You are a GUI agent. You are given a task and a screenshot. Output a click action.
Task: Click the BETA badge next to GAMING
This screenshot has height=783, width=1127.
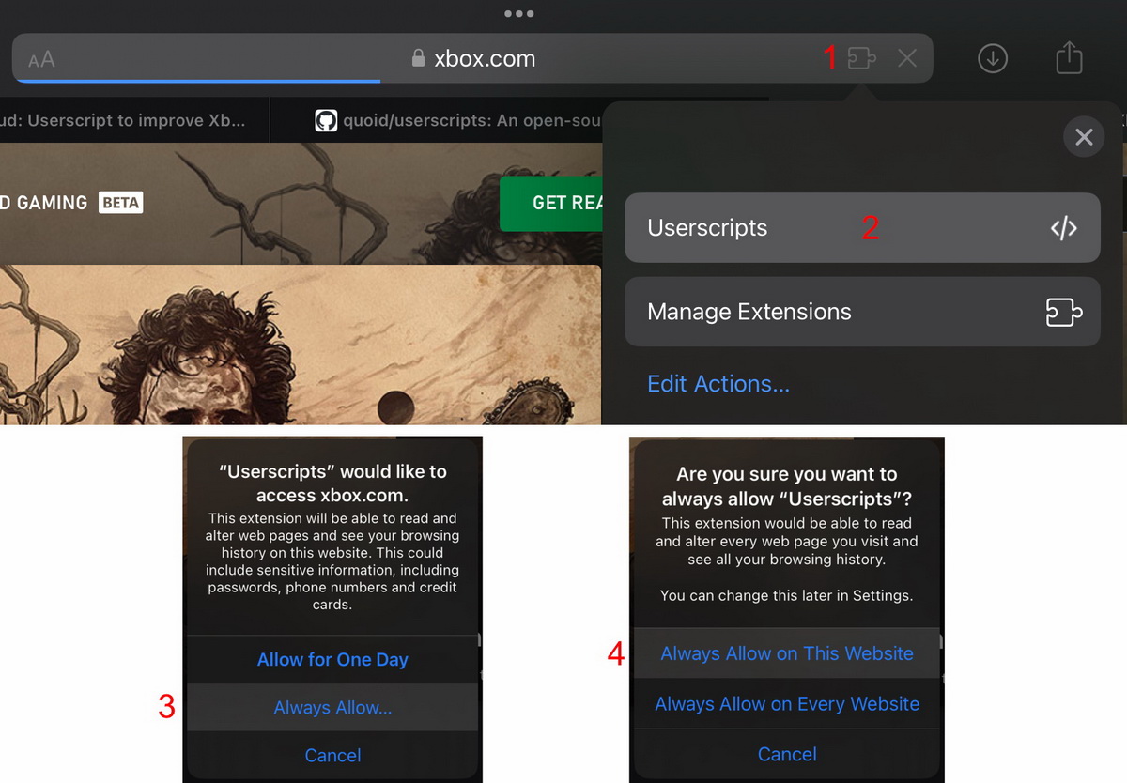(x=120, y=202)
